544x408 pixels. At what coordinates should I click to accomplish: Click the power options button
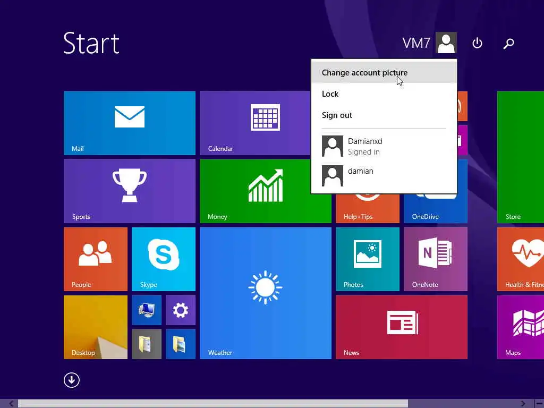pyautogui.click(x=478, y=43)
